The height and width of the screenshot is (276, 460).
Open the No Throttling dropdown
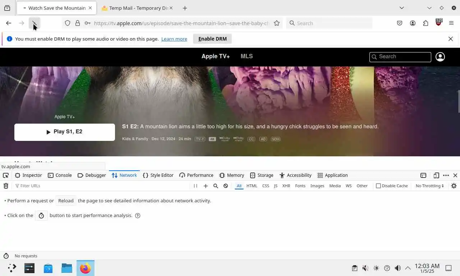click(430, 186)
